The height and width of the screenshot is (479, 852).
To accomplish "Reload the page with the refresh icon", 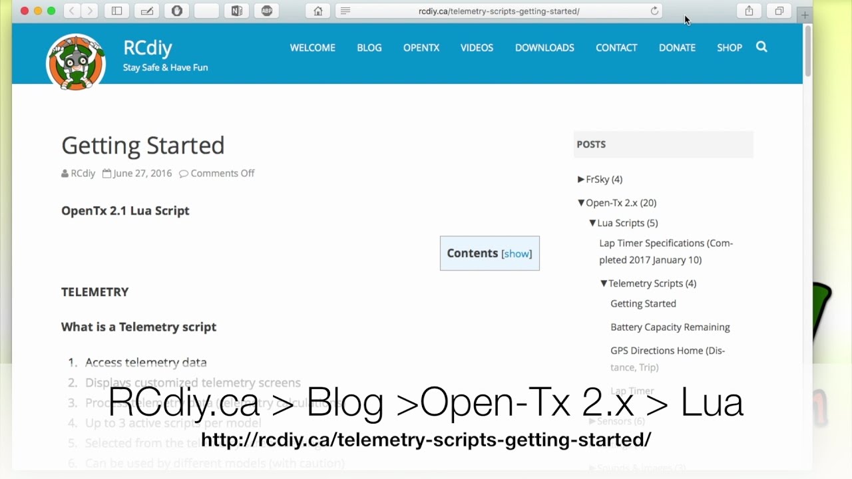I will point(654,11).
